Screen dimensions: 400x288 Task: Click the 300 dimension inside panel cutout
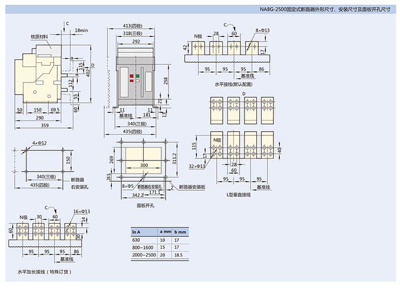144,166
